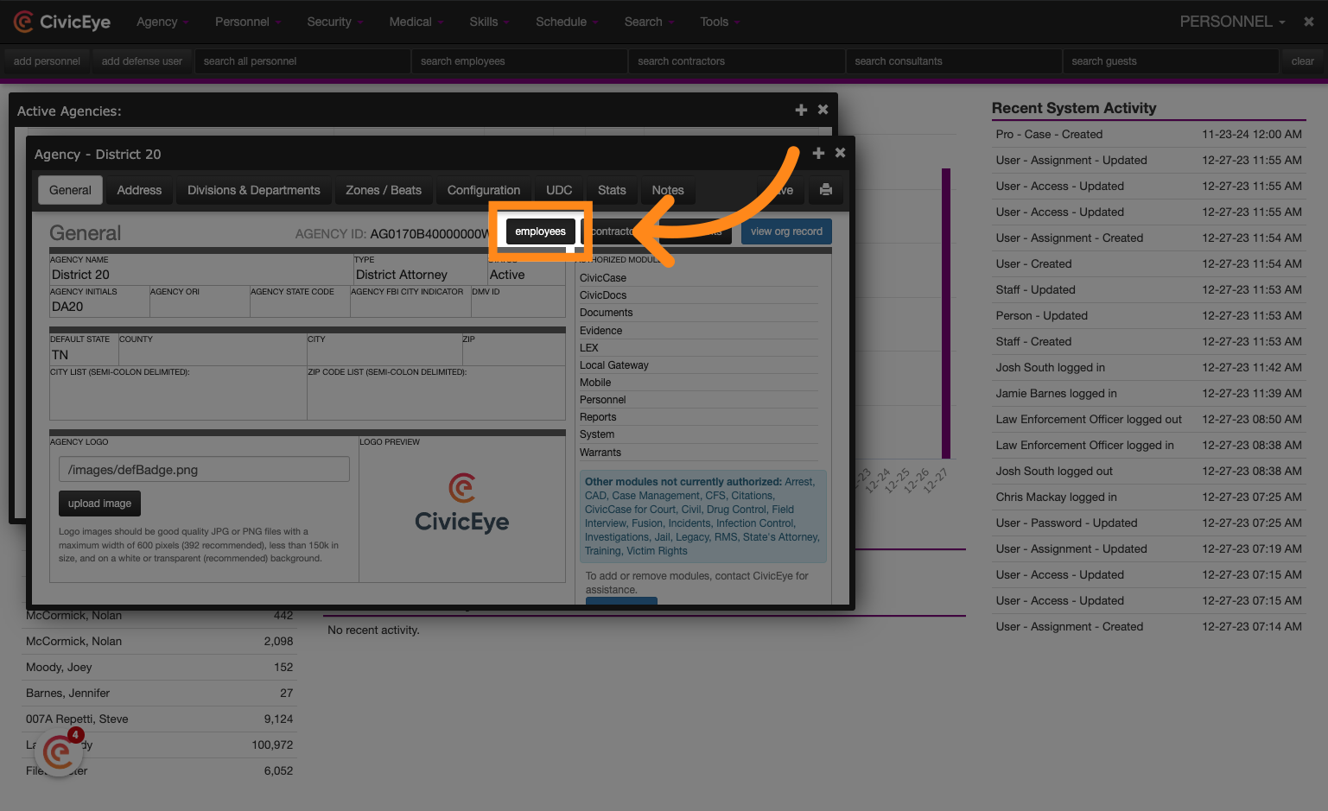Focus the search guests field

(1171, 61)
